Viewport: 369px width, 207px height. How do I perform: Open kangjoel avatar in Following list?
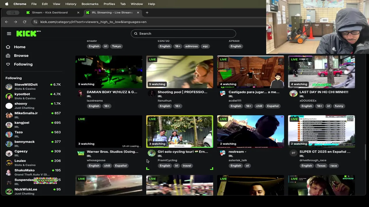pos(9,124)
